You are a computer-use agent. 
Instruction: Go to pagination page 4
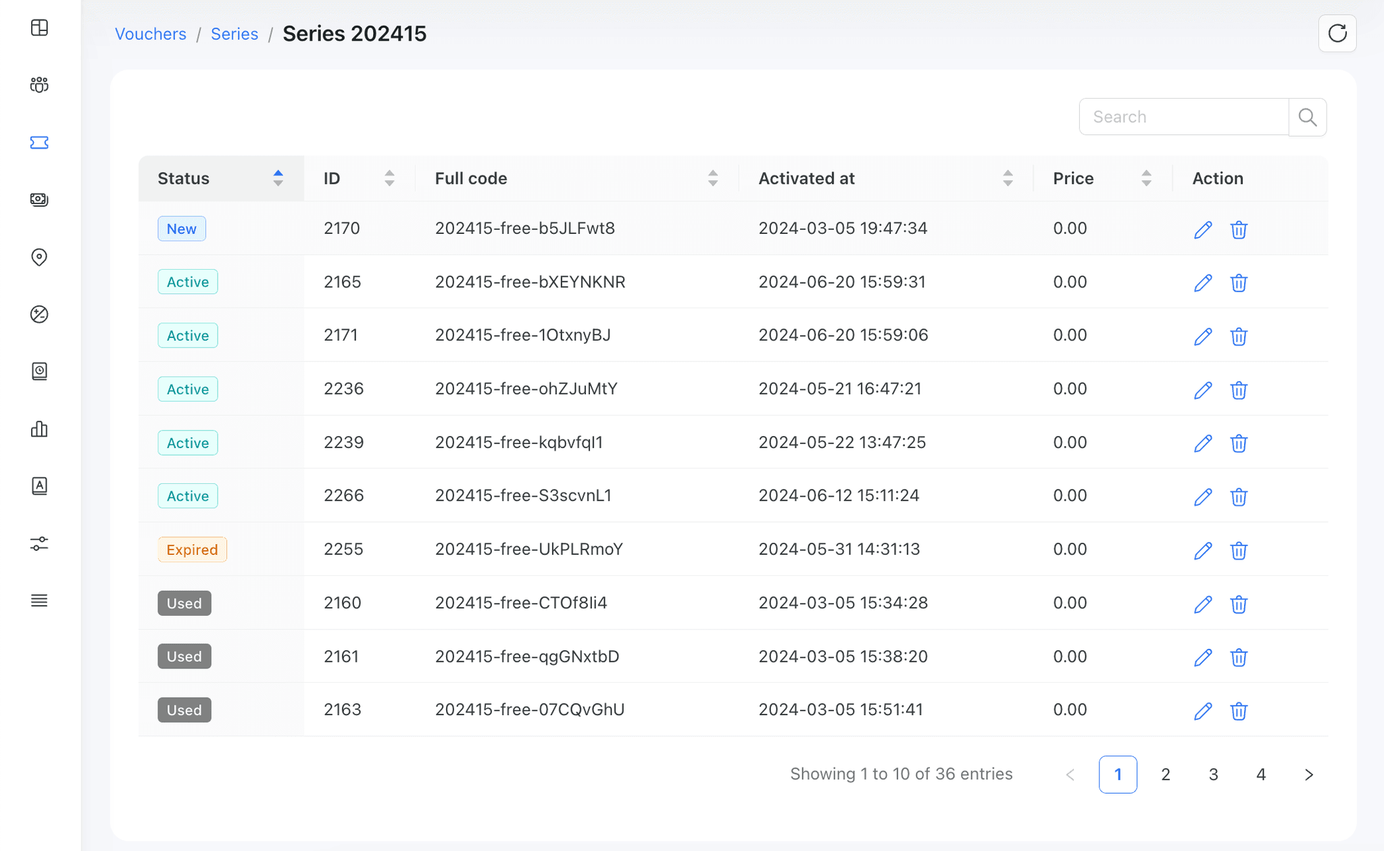[1261, 775]
